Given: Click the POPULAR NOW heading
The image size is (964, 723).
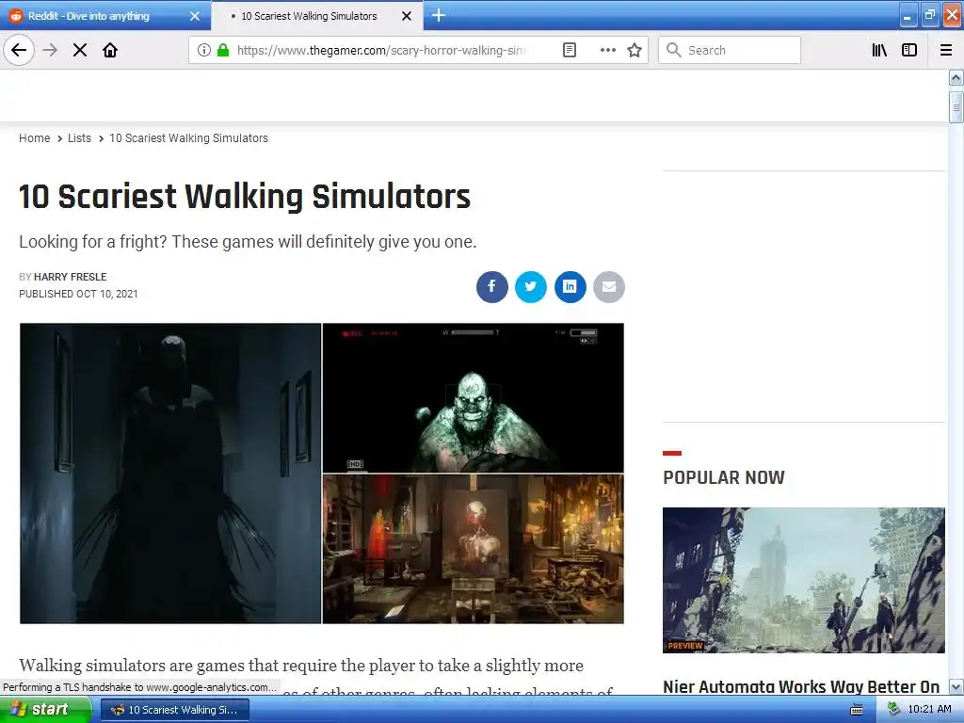Looking at the screenshot, I should [724, 477].
